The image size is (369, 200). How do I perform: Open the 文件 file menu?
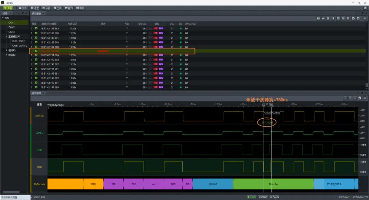click(23, 8)
